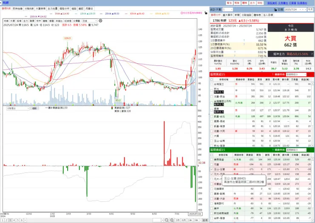Switch to 重大事件 tab
This screenshot has width=315, height=223.
pyautogui.click(x=227, y=15)
